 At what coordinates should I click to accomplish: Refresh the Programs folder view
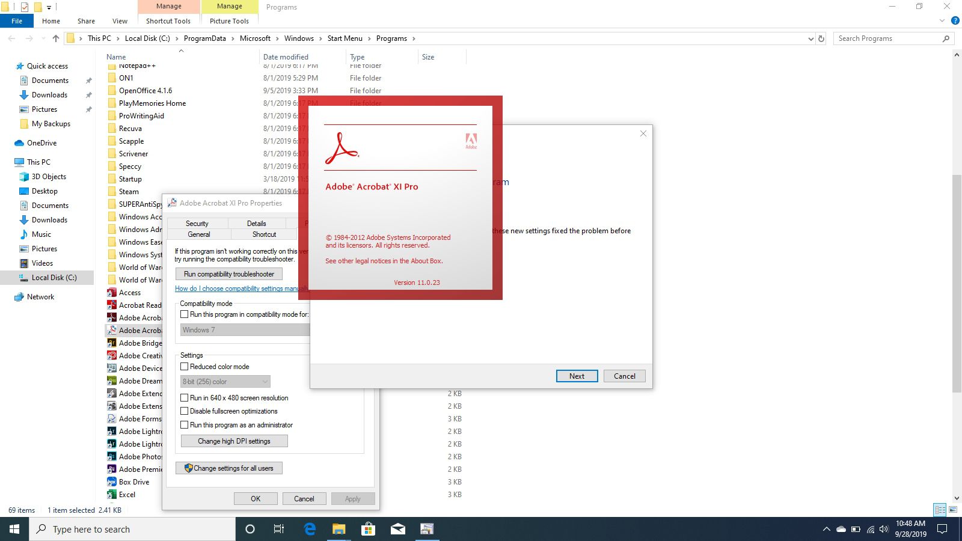pos(821,38)
